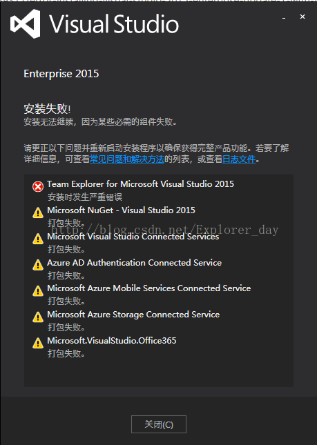
Task: Select the Microsoft Azure Mobile Services Connected Service entry
Action: point(149,288)
